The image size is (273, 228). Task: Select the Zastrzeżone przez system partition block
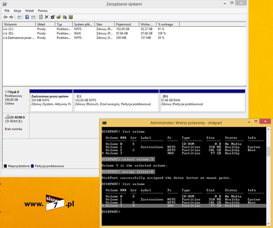(x=51, y=101)
